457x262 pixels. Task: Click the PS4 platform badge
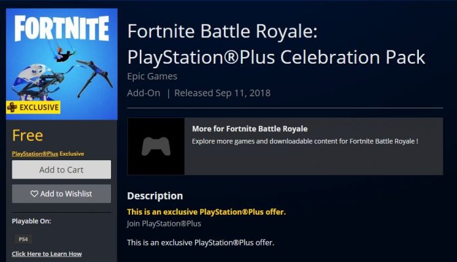pyautogui.click(x=24, y=239)
